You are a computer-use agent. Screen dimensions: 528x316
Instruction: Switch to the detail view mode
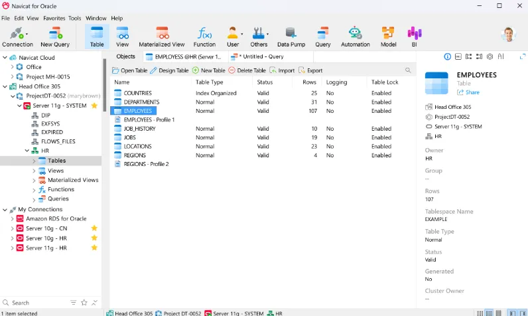[x=490, y=313]
